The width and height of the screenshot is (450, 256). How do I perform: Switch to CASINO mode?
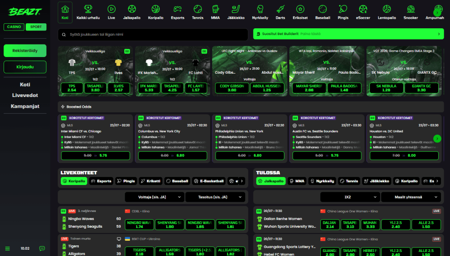pyautogui.click(x=14, y=27)
